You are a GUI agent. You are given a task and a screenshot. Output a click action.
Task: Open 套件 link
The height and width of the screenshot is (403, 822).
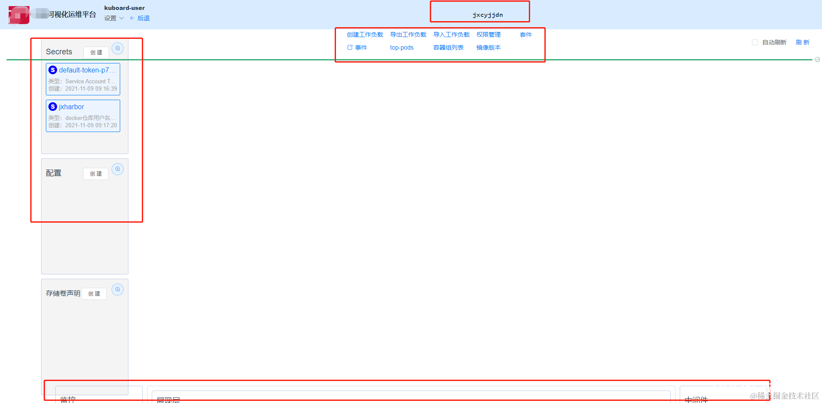[526, 35]
